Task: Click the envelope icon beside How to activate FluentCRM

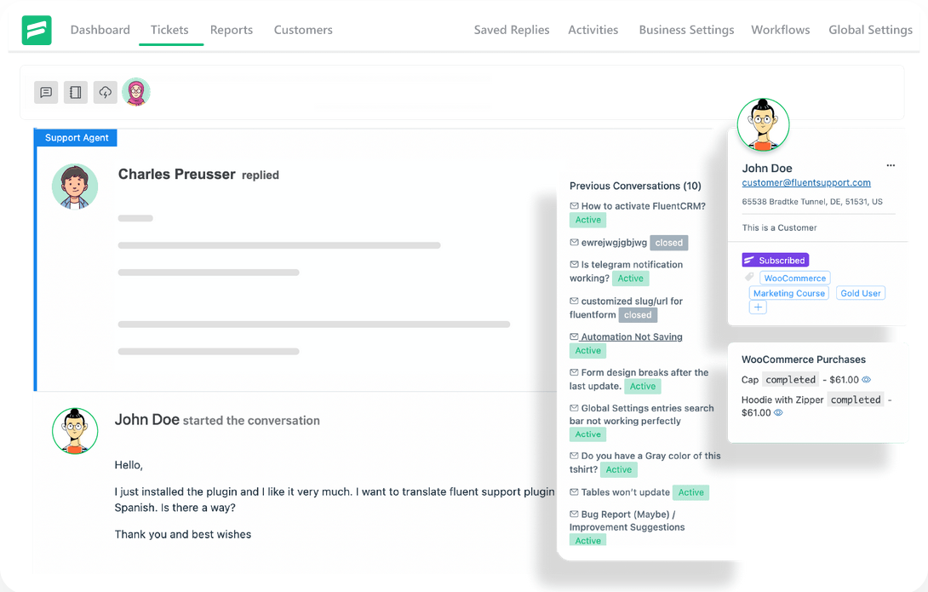Action: tap(574, 206)
